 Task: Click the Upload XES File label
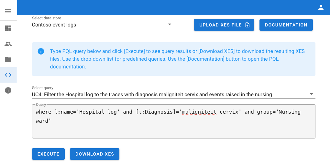(220, 25)
